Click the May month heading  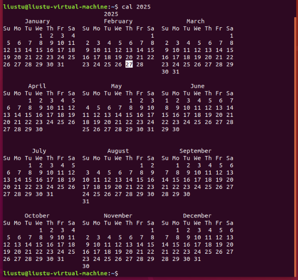(116, 86)
